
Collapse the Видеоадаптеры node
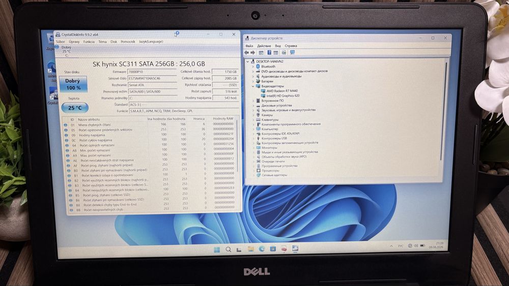[x=253, y=86]
